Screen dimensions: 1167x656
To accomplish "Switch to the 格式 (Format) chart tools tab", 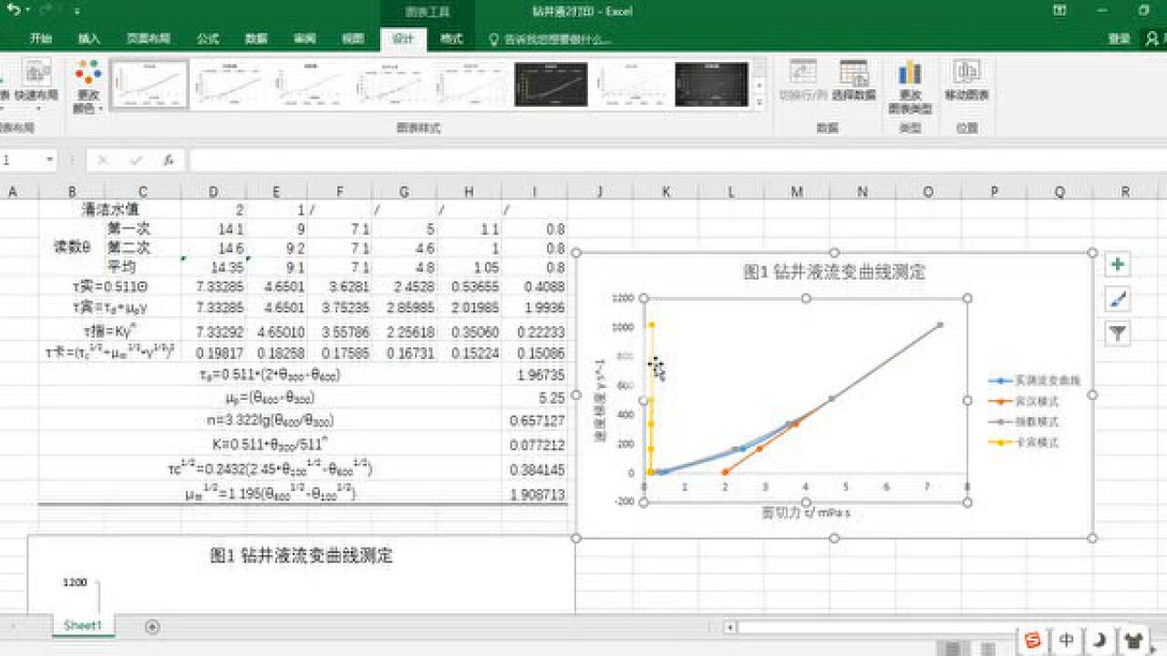I will click(x=451, y=38).
